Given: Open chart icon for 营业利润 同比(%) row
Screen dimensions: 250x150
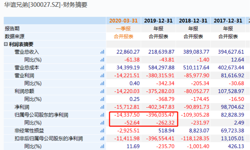Looking at the screenshot, I should [x=102, y=83].
